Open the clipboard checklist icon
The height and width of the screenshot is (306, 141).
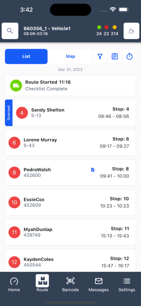point(115,56)
